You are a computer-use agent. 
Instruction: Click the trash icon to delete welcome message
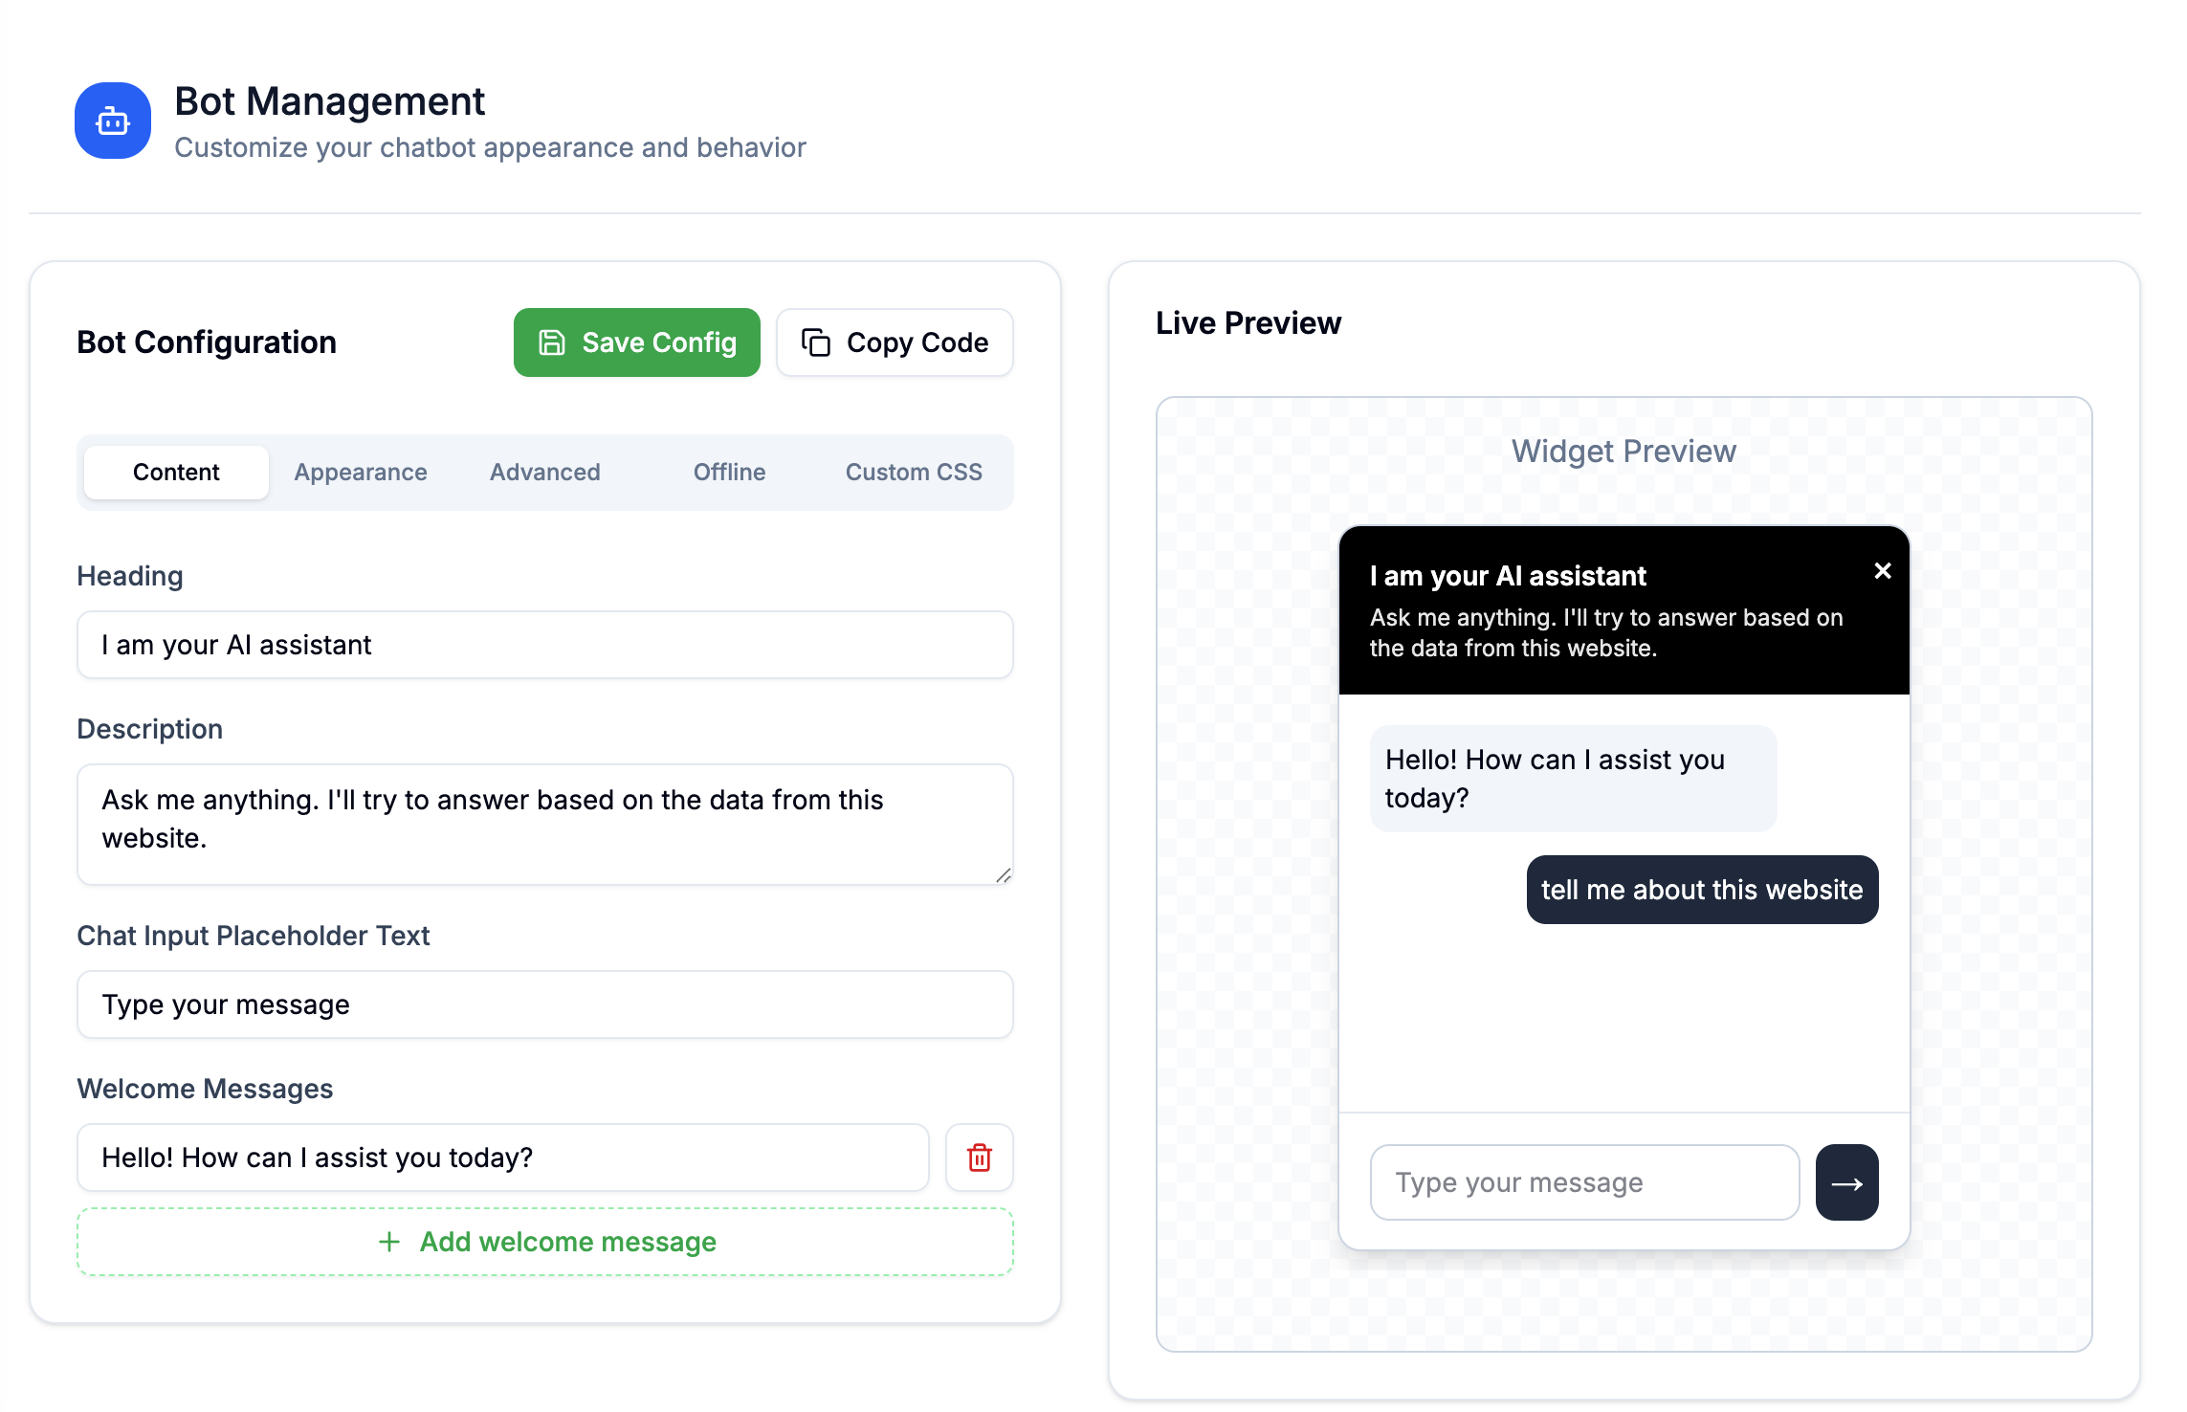(x=979, y=1158)
